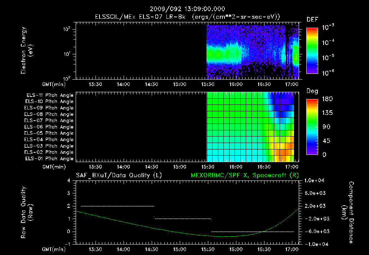Select the ELS-05 Pitch Angle row label
369x255 pixels.
[49, 133]
